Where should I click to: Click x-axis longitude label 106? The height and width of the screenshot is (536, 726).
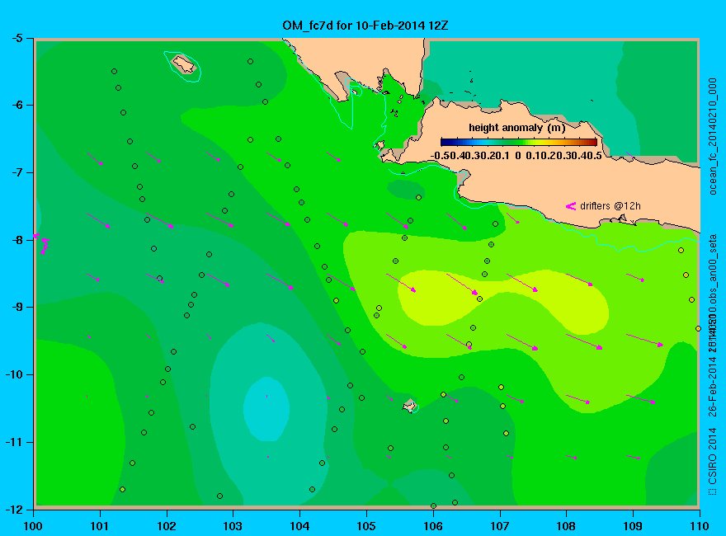pos(433,526)
